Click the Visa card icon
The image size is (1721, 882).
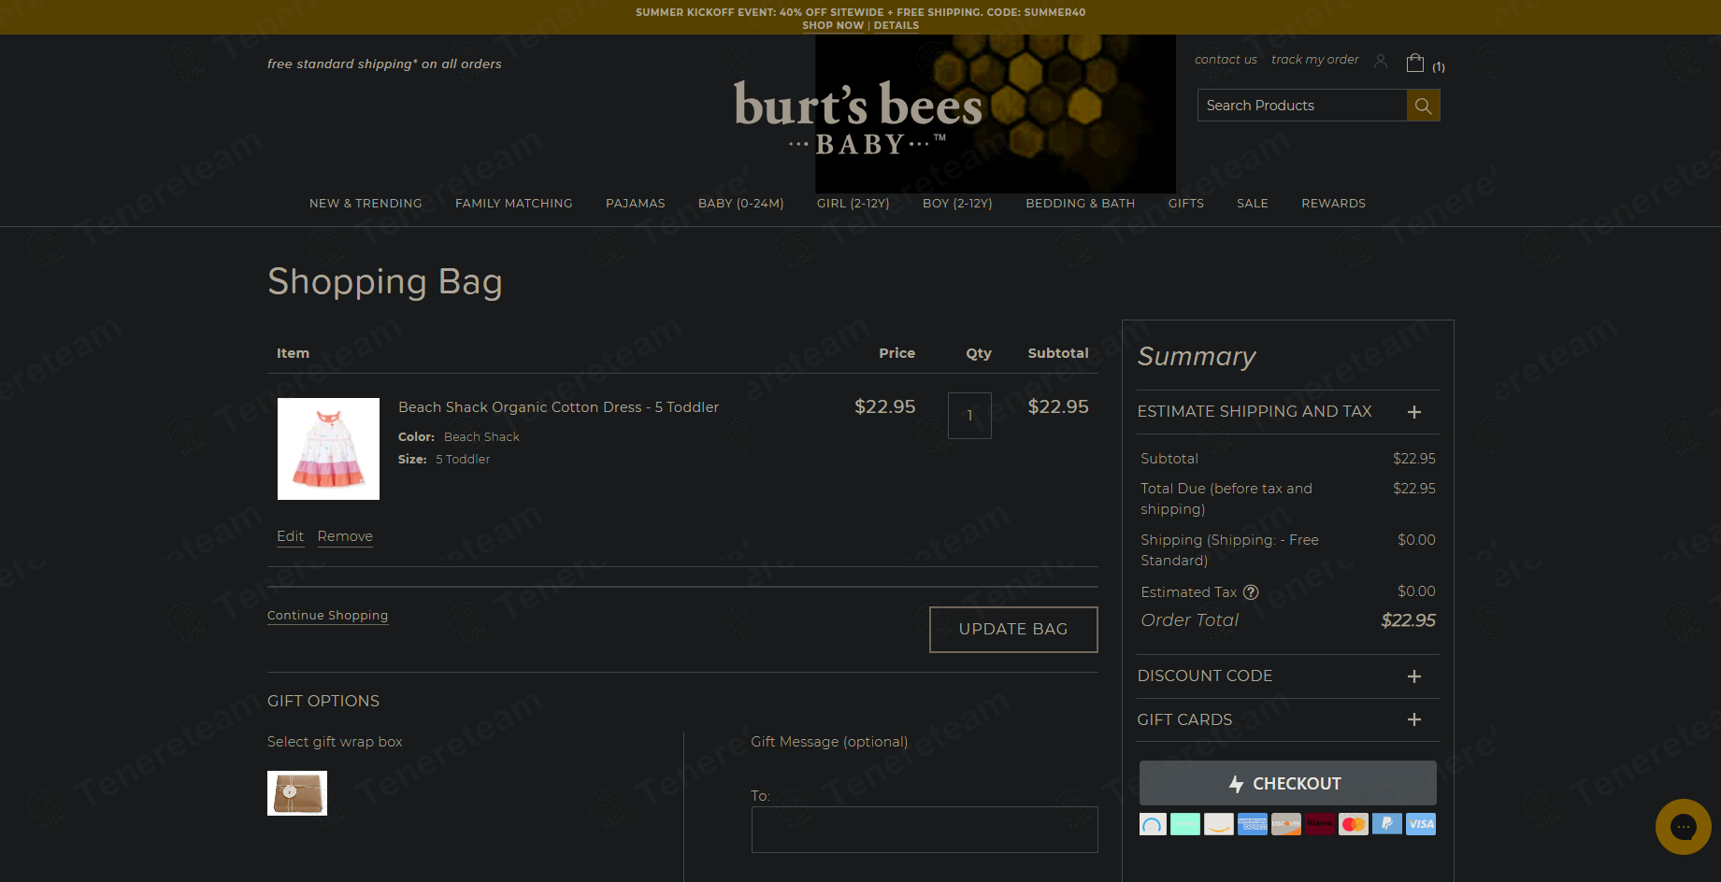(x=1421, y=824)
